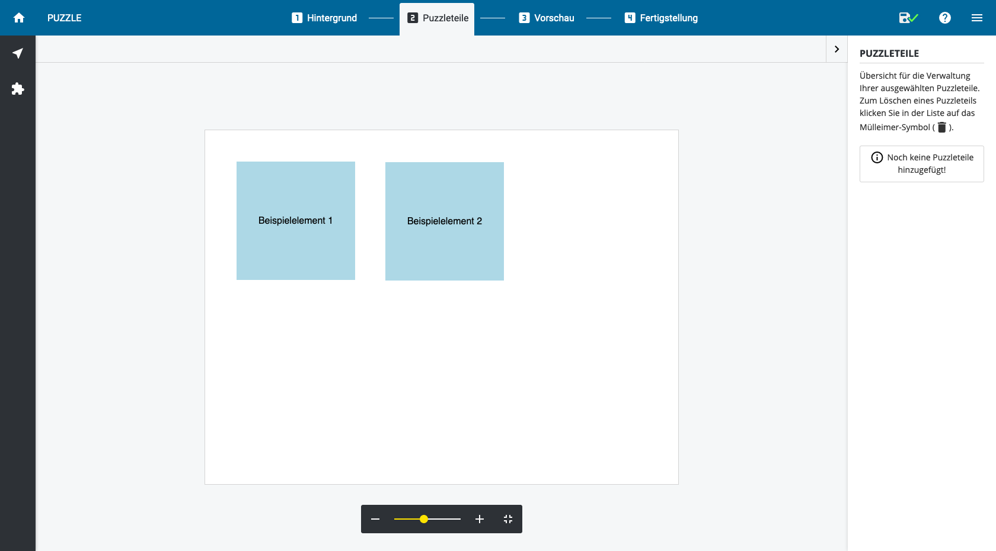Image resolution: width=996 pixels, height=551 pixels.
Task: Select the Beispielelement 1 box
Action: pyautogui.click(x=296, y=221)
